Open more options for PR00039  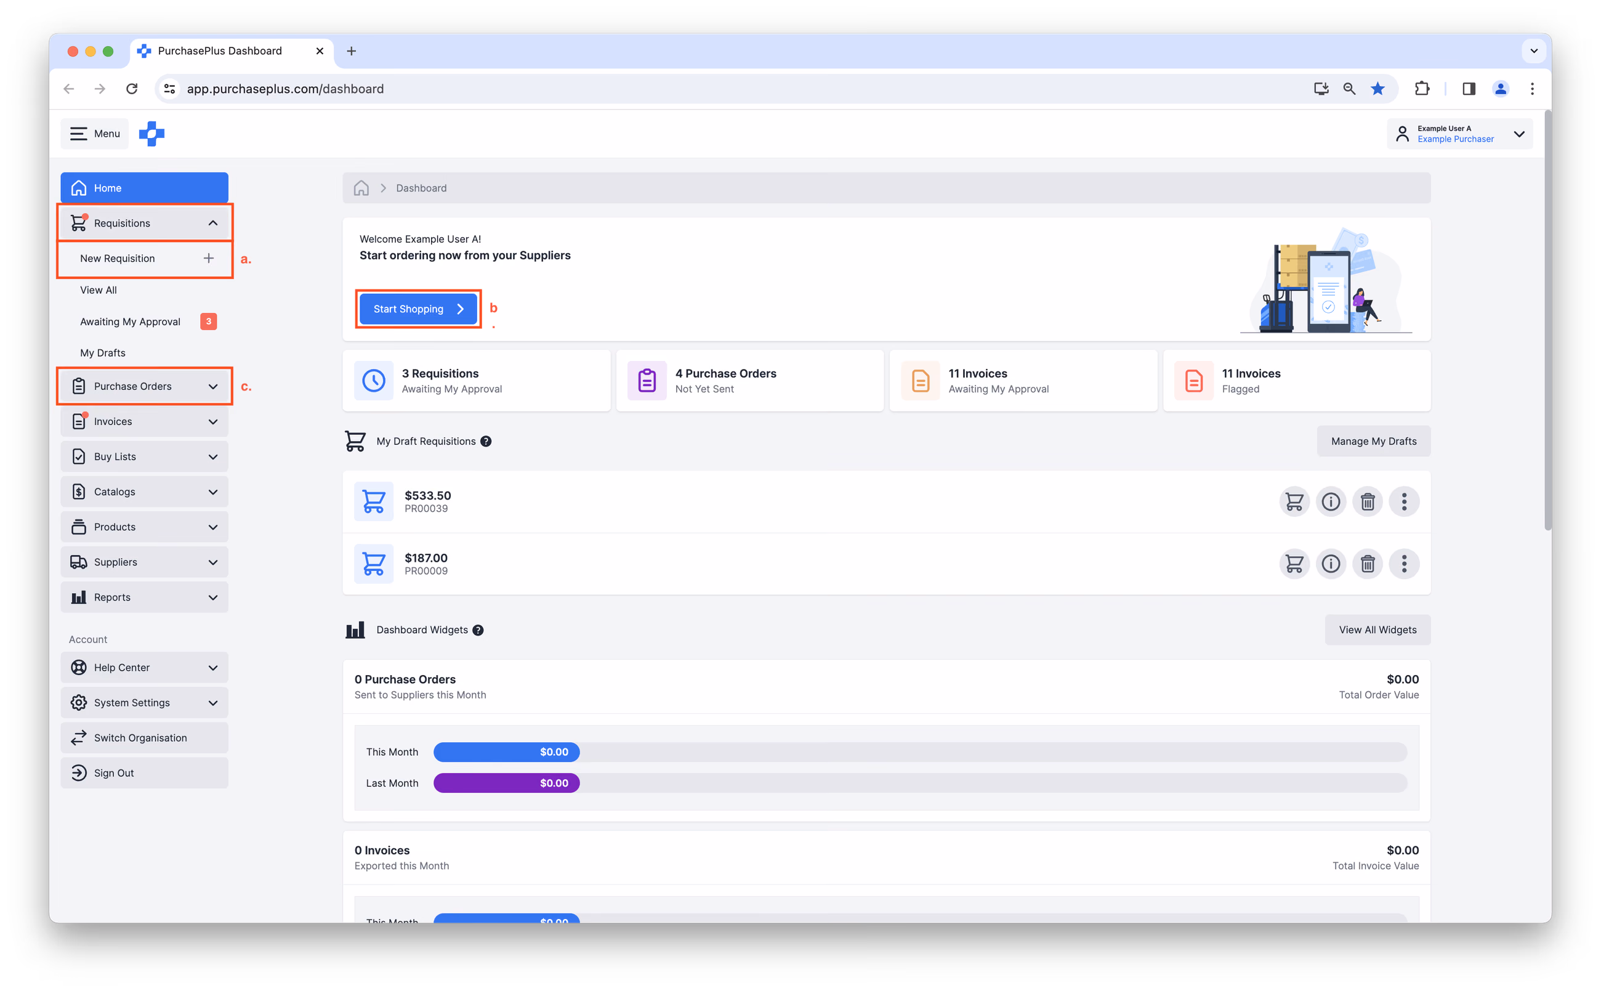click(x=1403, y=502)
